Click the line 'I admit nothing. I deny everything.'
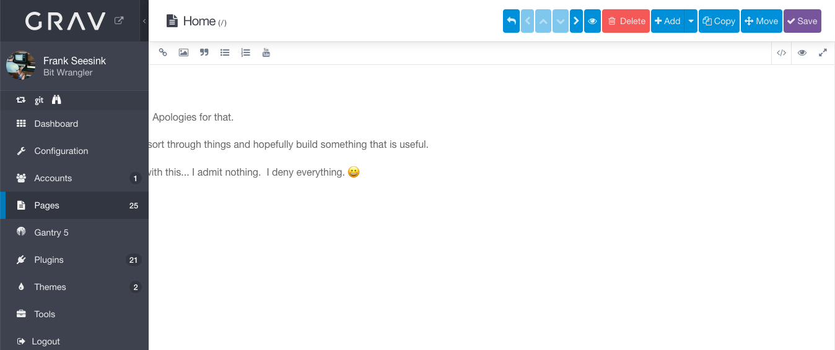 coord(268,172)
